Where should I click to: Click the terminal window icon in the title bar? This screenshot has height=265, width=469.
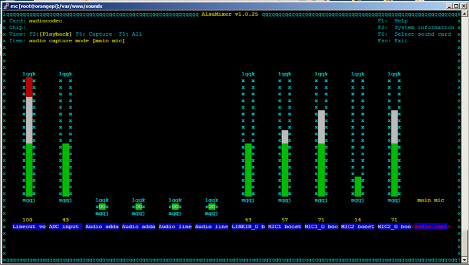pos(5,5)
